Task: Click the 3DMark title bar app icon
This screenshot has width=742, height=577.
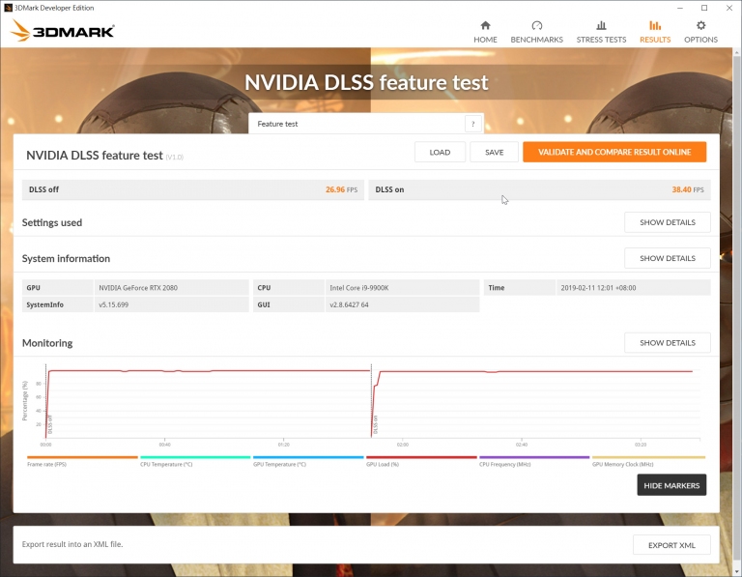Action: (x=8, y=8)
